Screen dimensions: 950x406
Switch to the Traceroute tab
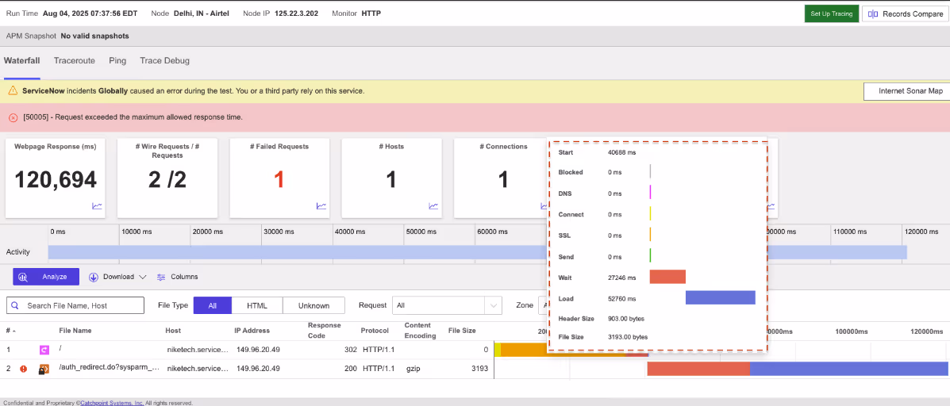tap(75, 60)
